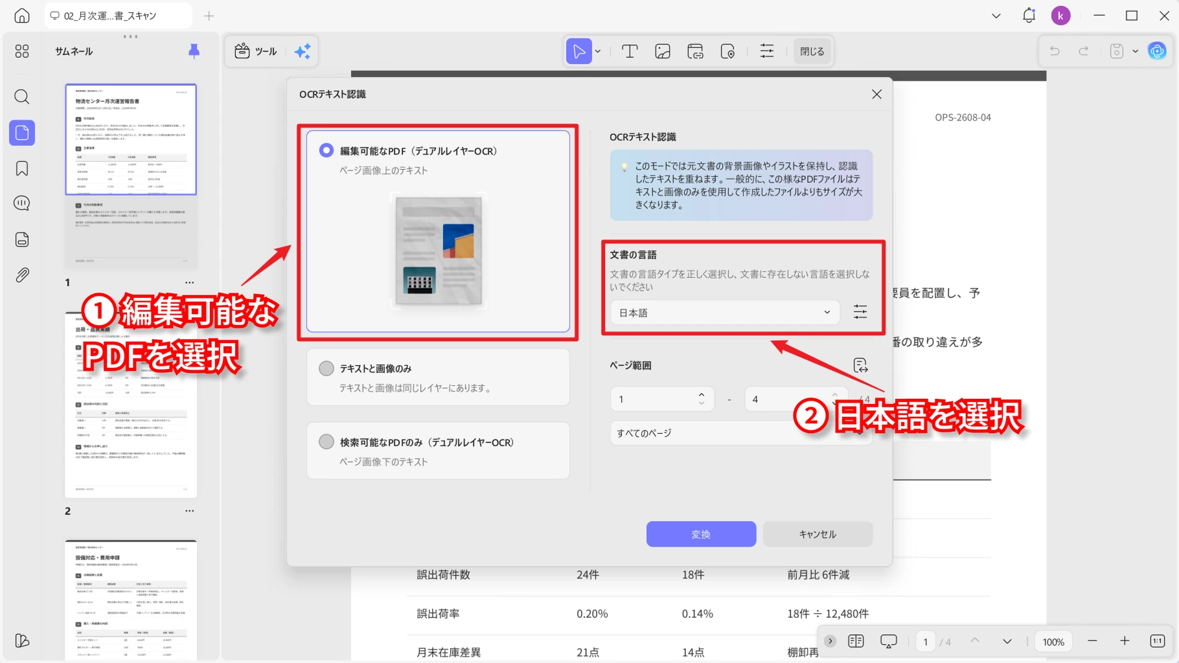Open the selection tool dropdown arrow

coord(598,51)
